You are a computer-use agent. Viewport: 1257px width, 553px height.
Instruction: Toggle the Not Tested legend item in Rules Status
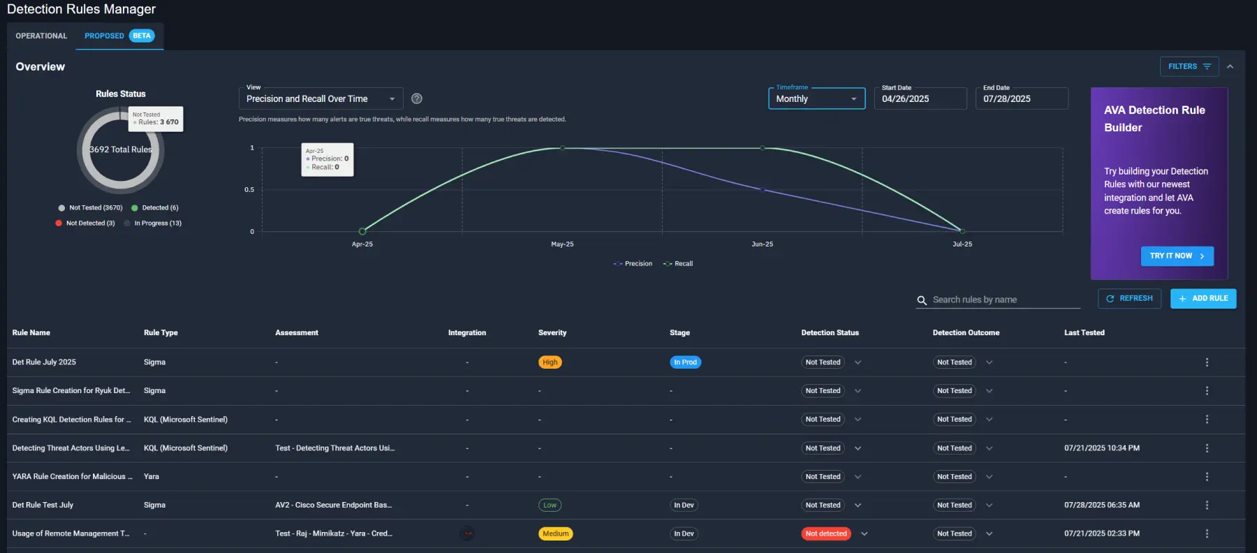tap(90, 207)
